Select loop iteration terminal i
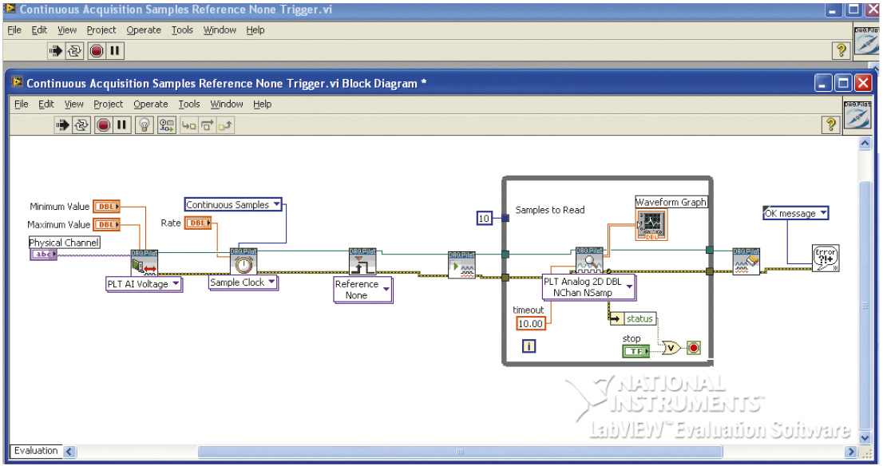 tap(529, 346)
